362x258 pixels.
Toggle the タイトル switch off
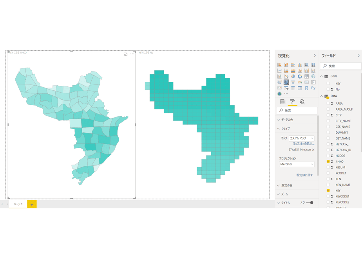tap(310, 203)
